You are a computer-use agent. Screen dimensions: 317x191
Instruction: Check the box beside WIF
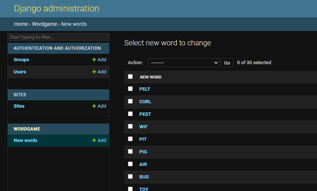[x=130, y=126]
